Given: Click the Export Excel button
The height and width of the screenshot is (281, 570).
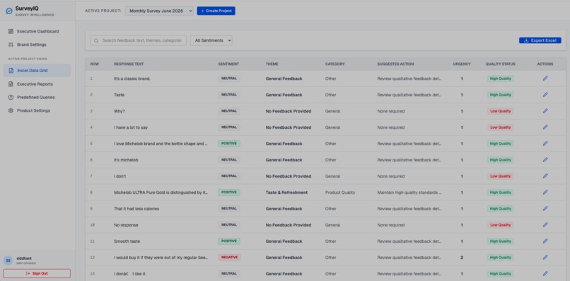Looking at the screenshot, I should [540, 40].
